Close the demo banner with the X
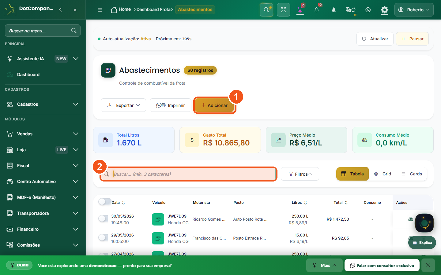The height and width of the screenshot is (275, 441). pos(428,265)
